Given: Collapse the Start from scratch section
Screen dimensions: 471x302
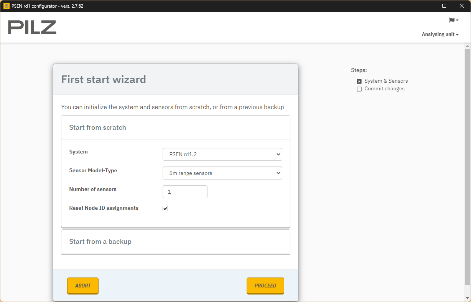Looking at the screenshot, I should [176, 127].
